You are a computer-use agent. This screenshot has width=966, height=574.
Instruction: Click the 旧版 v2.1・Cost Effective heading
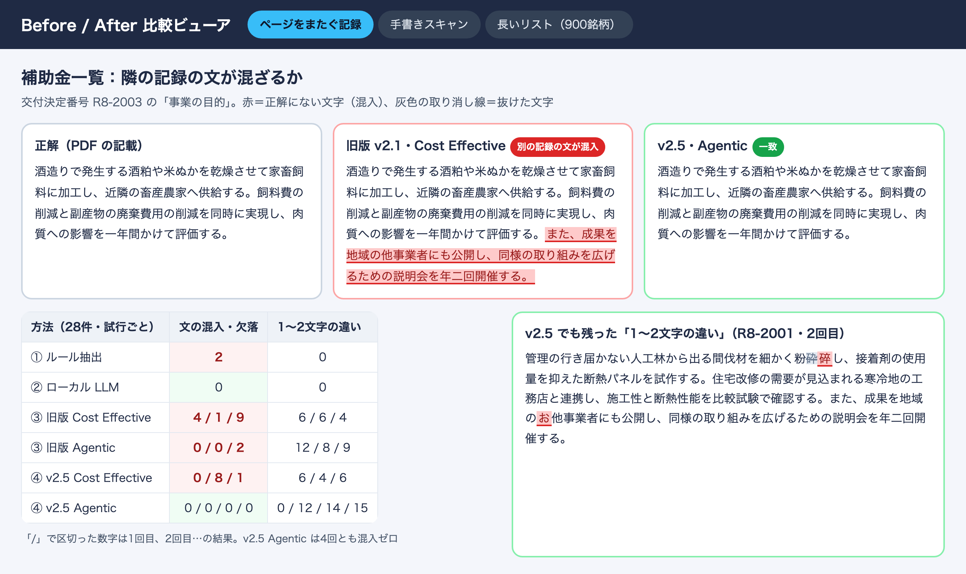(x=426, y=146)
